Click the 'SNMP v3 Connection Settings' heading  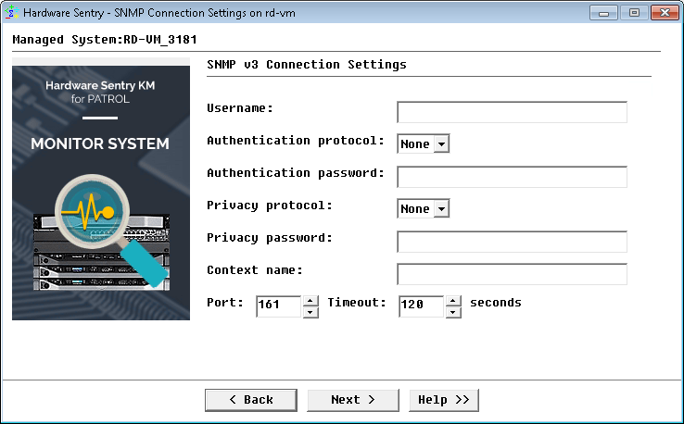coord(307,65)
